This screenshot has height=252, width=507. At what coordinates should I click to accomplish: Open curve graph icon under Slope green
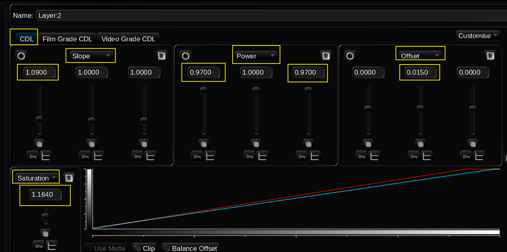[98, 157]
